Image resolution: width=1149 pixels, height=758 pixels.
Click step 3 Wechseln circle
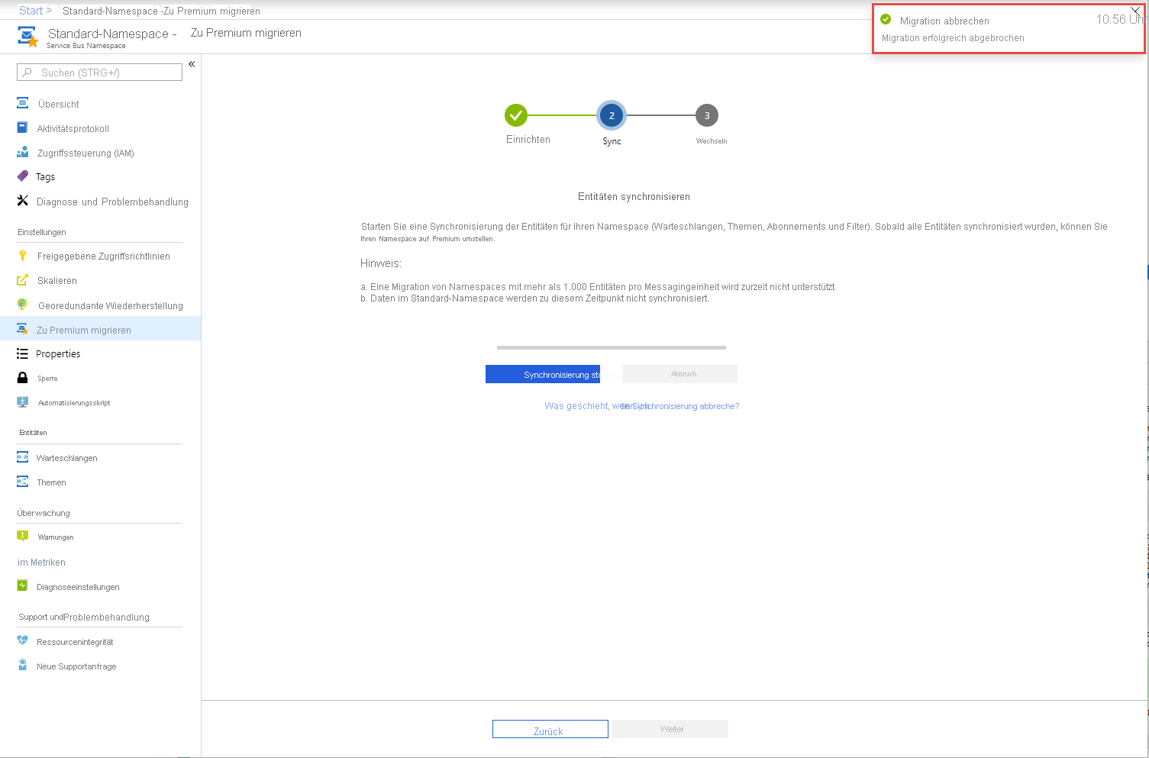707,115
